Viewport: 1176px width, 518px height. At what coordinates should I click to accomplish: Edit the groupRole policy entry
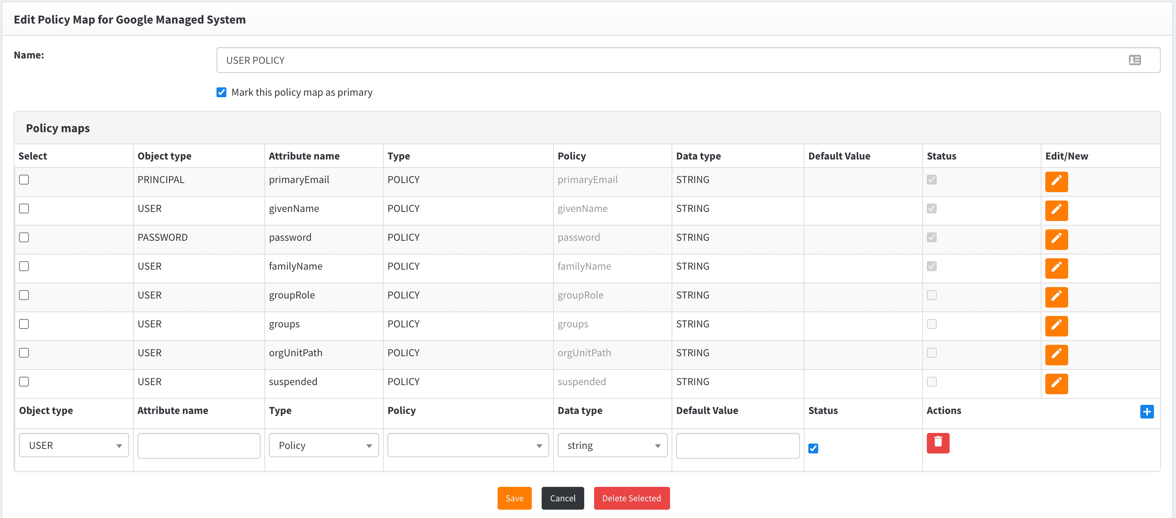click(1056, 297)
